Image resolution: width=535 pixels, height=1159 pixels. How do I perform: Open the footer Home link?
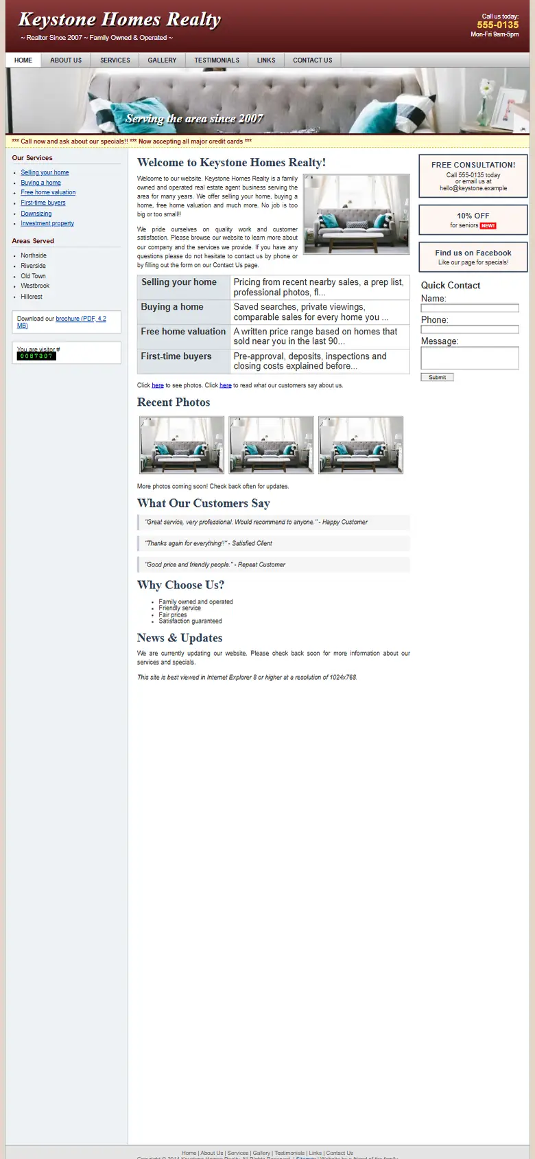pos(189,1154)
